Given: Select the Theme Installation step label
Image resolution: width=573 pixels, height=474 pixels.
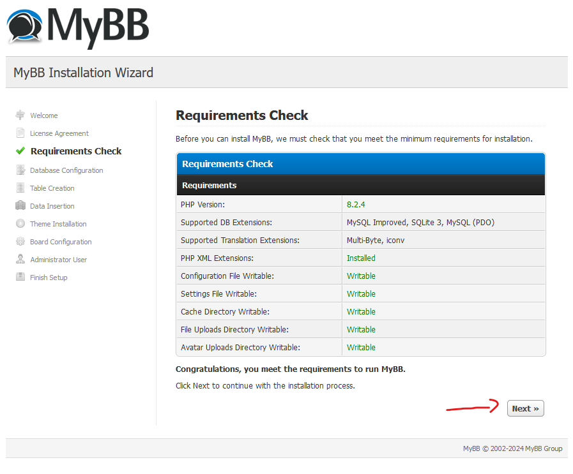Looking at the screenshot, I should click(x=59, y=224).
